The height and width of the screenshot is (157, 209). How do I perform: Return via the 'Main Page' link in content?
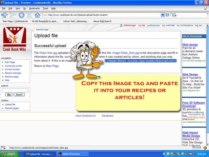point(52,66)
